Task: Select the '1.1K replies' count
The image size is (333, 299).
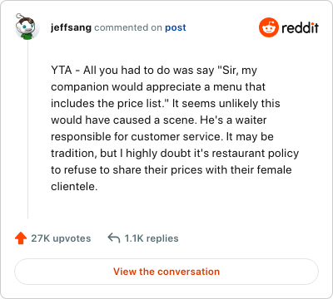Action: click(152, 238)
